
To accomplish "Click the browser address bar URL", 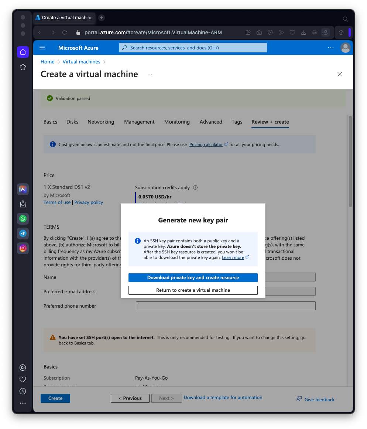I will point(153,32).
